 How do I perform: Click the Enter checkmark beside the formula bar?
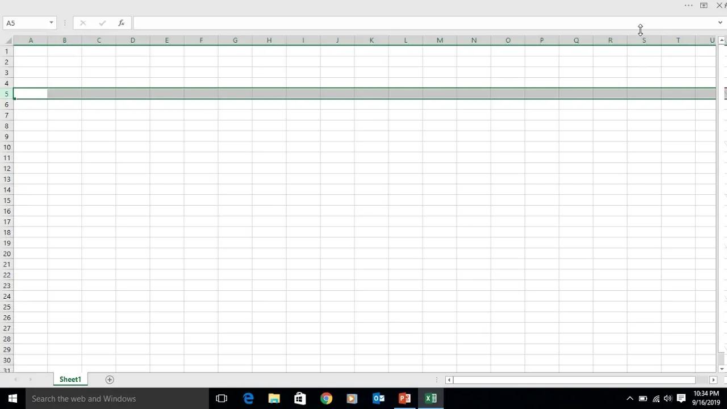[102, 23]
